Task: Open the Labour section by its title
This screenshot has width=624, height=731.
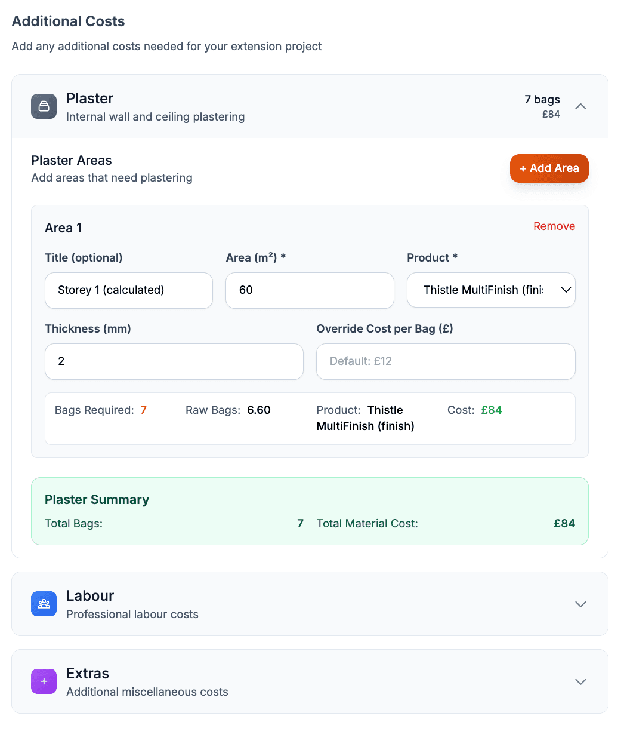Action: click(90, 596)
